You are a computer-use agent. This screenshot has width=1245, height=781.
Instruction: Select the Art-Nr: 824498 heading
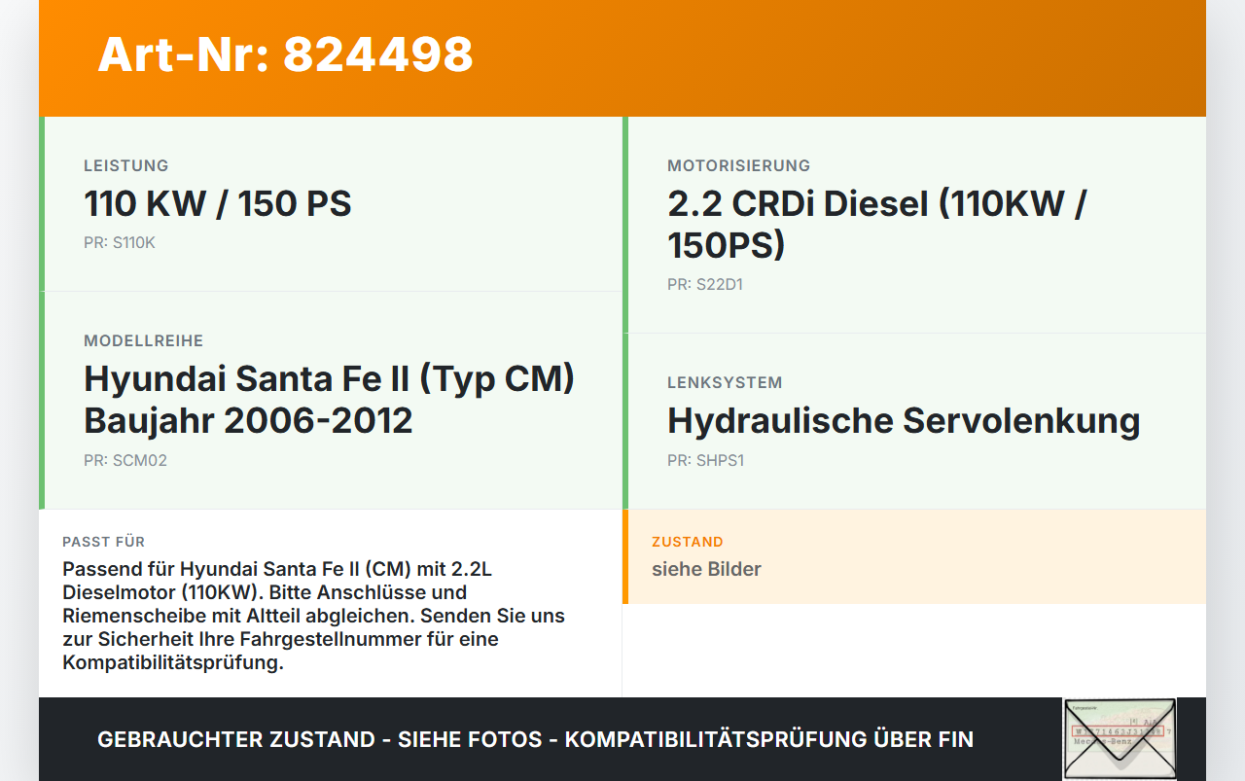tap(285, 54)
